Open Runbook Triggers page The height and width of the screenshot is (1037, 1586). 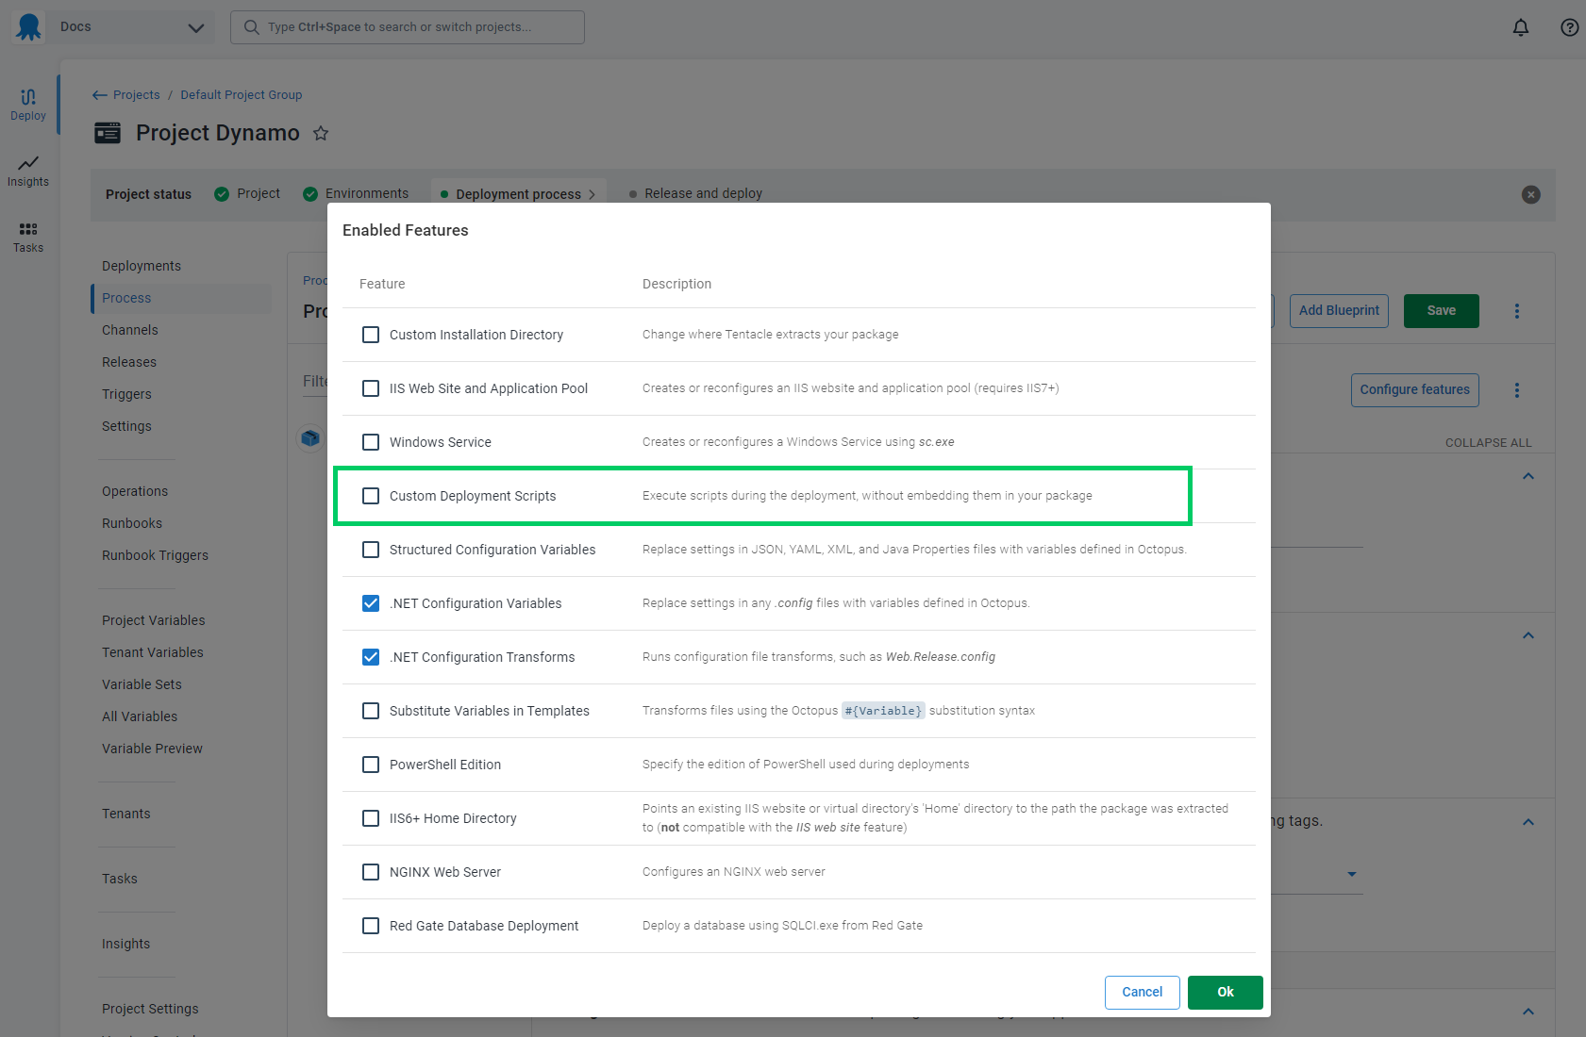155,555
